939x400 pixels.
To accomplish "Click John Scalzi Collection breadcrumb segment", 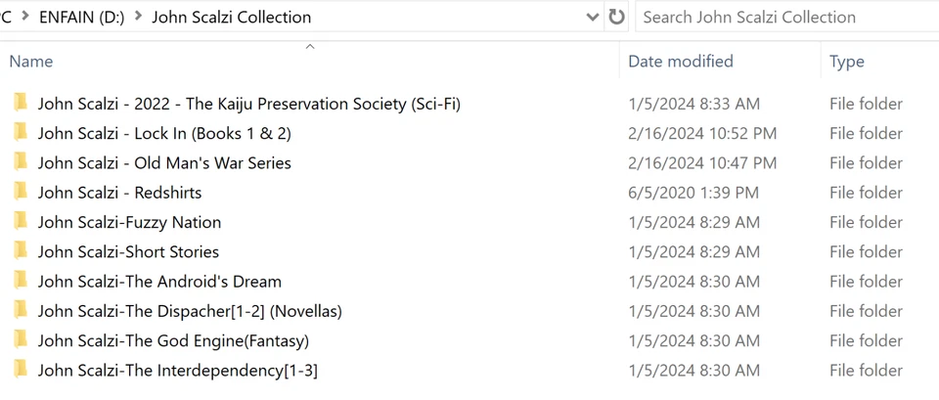I will click(x=231, y=17).
